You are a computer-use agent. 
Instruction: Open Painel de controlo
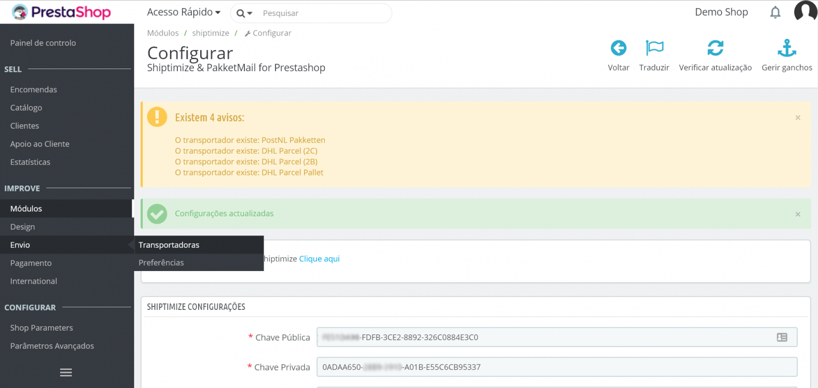43,43
